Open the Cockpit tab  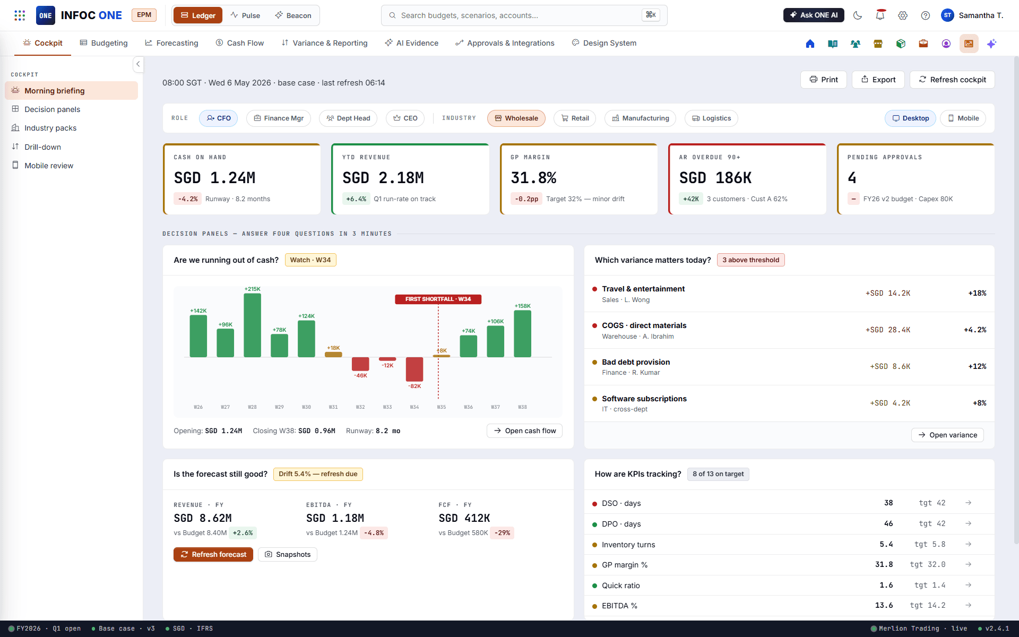42,43
